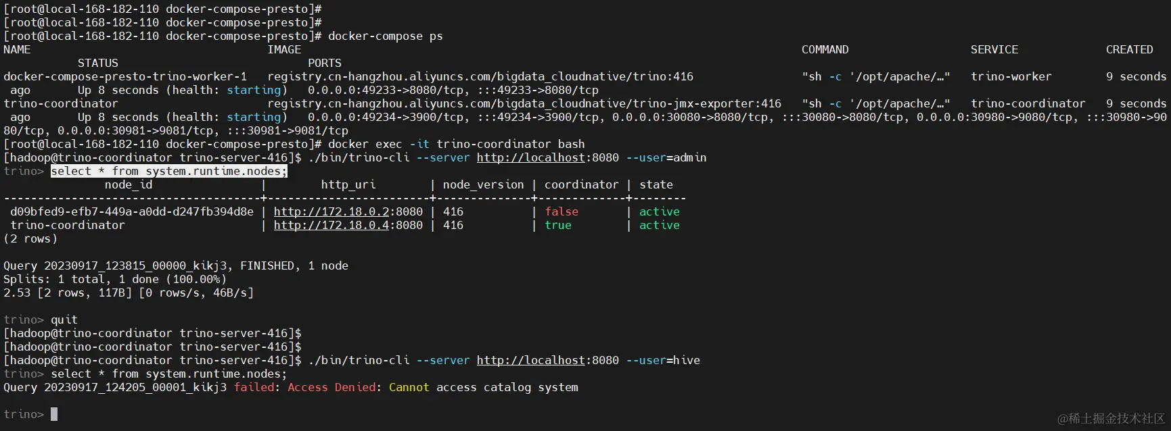Viewport: 1171px width, 431px height.
Task: Click the trino-jmx-exporter:416 image path
Action: (524, 103)
